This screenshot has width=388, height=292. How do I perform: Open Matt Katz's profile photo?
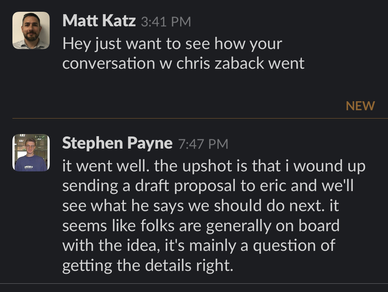31,30
